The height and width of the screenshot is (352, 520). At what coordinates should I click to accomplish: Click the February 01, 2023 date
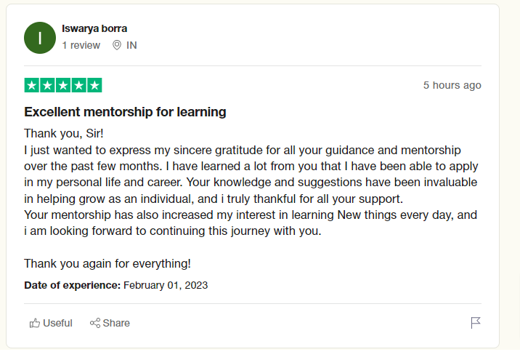click(x=166, y=285)
